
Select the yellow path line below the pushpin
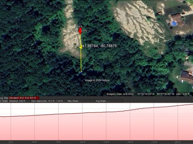tap(81, 61)
